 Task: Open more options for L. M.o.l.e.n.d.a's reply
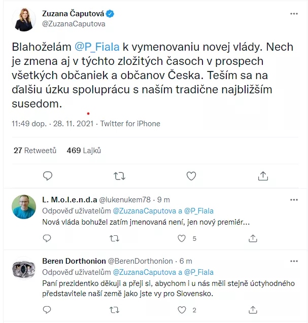point(293,199)
